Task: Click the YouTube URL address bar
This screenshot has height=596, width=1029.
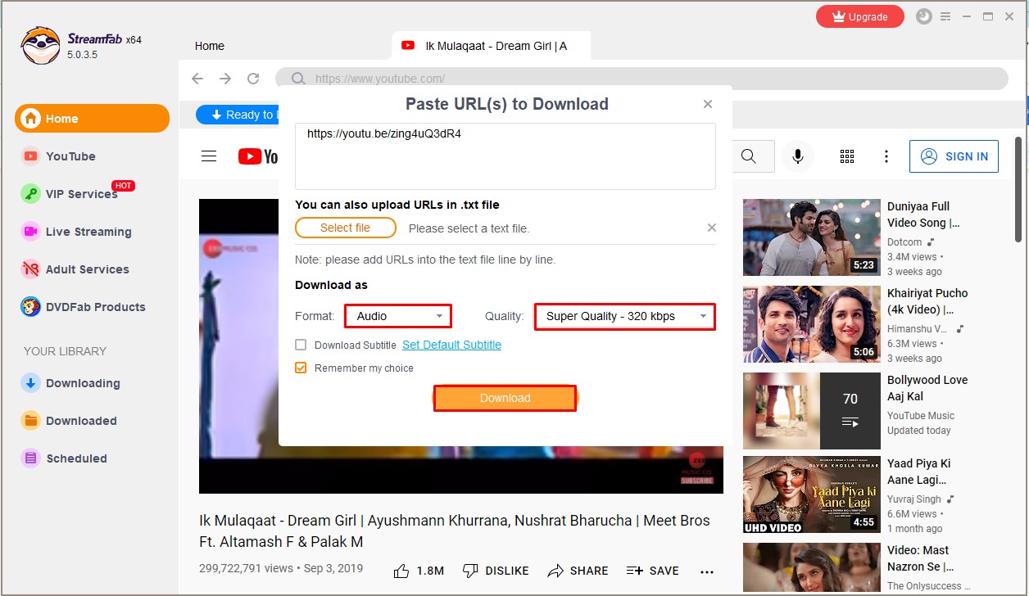Action: click(641, 79)
